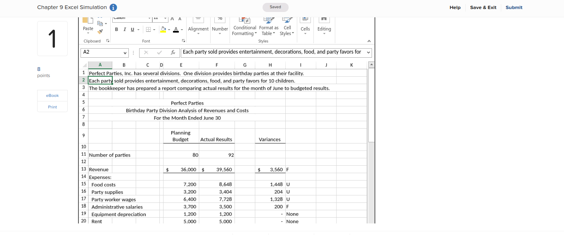Click the Submit button
This screenshot has height=235, width=564.
514,7
